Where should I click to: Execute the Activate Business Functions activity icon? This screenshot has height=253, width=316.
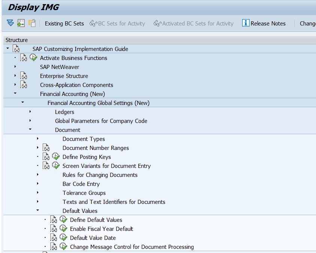tap(33, 58)
